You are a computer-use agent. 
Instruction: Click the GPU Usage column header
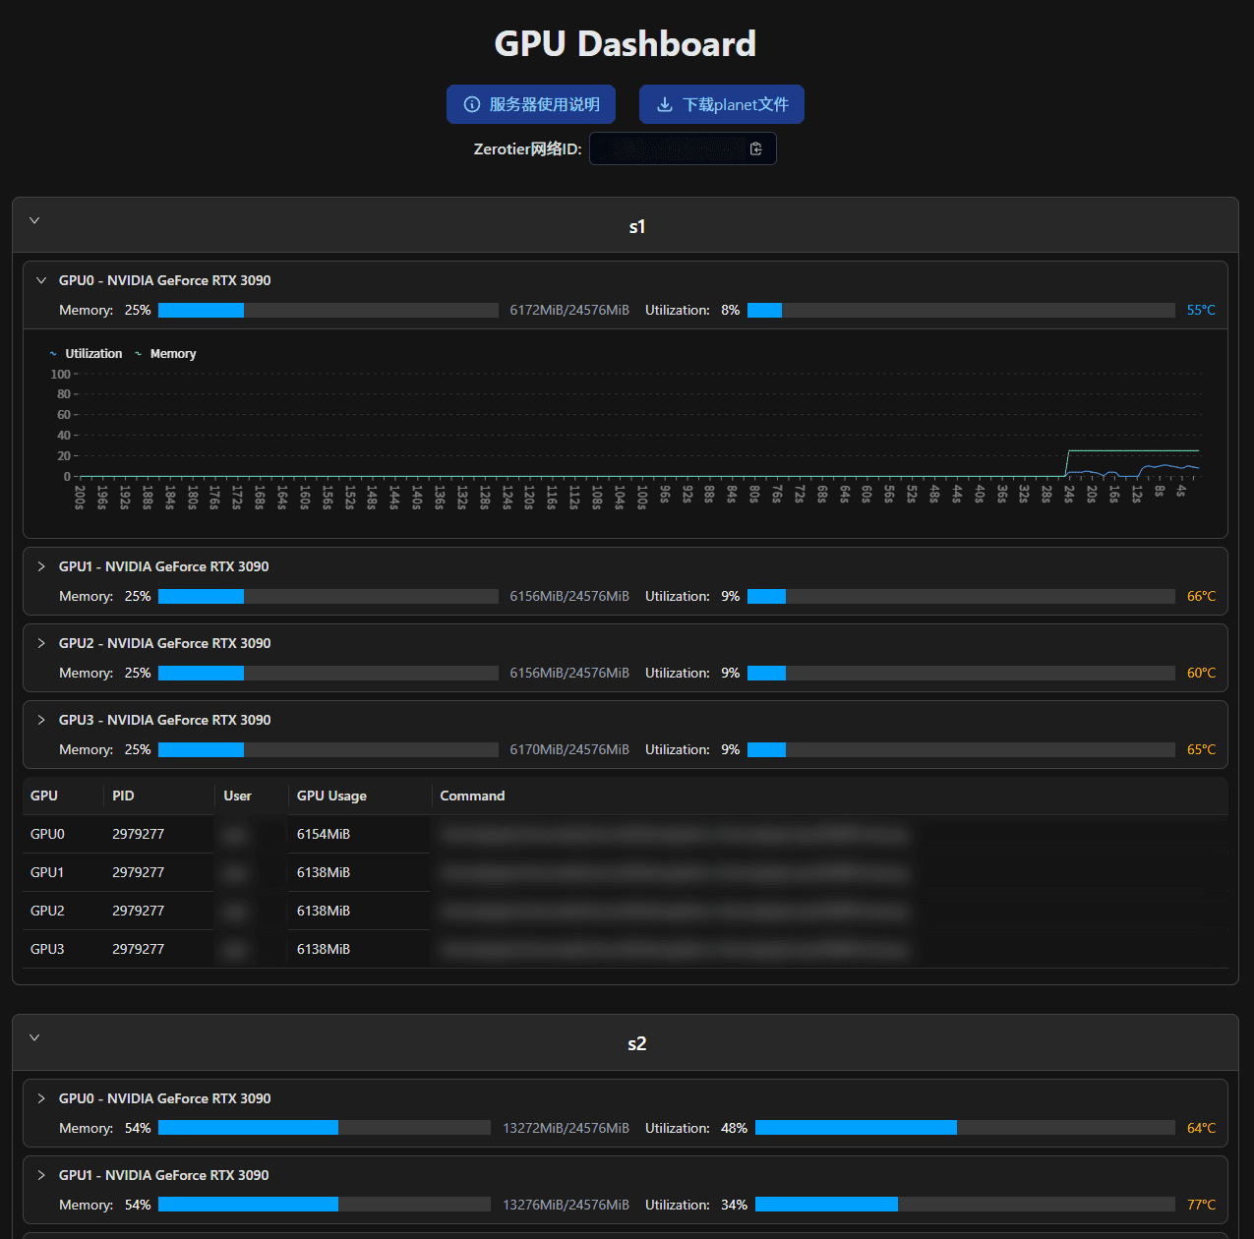click(x=331, y=796)
